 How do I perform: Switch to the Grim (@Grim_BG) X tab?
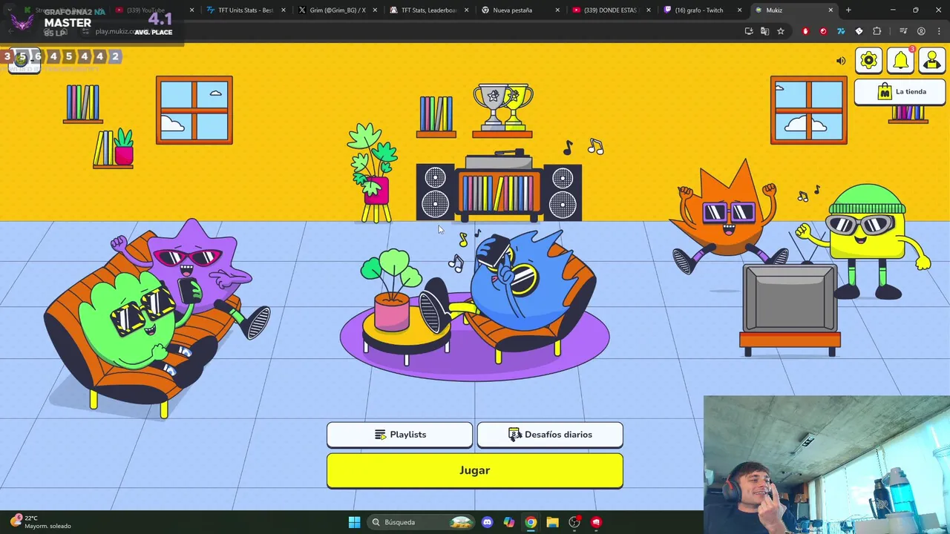tap(336, 10)
